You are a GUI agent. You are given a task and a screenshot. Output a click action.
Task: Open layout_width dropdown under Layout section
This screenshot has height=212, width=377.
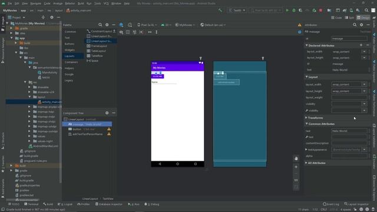pos(364,84)
